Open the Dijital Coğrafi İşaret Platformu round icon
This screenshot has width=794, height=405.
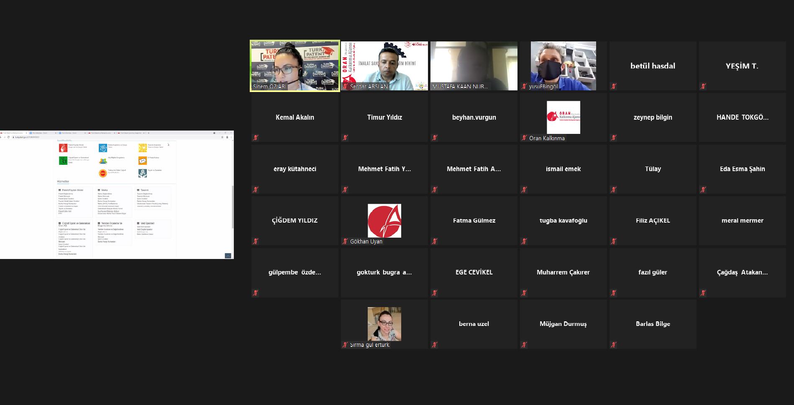tap(102, 173)
